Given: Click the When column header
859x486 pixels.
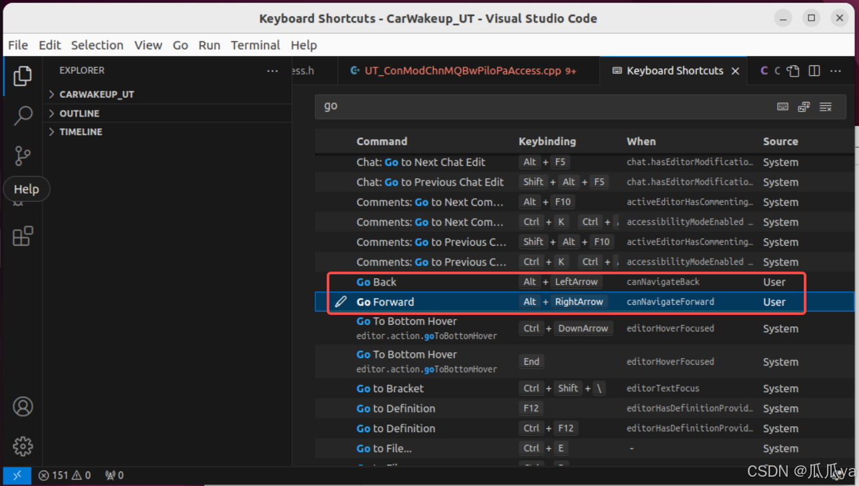Looking at the screenshot, I should [641, 141].
